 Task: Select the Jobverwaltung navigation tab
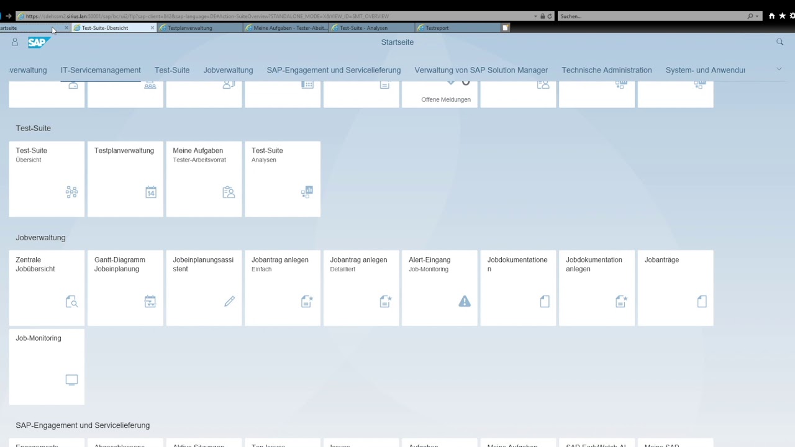tap(228, 70)
